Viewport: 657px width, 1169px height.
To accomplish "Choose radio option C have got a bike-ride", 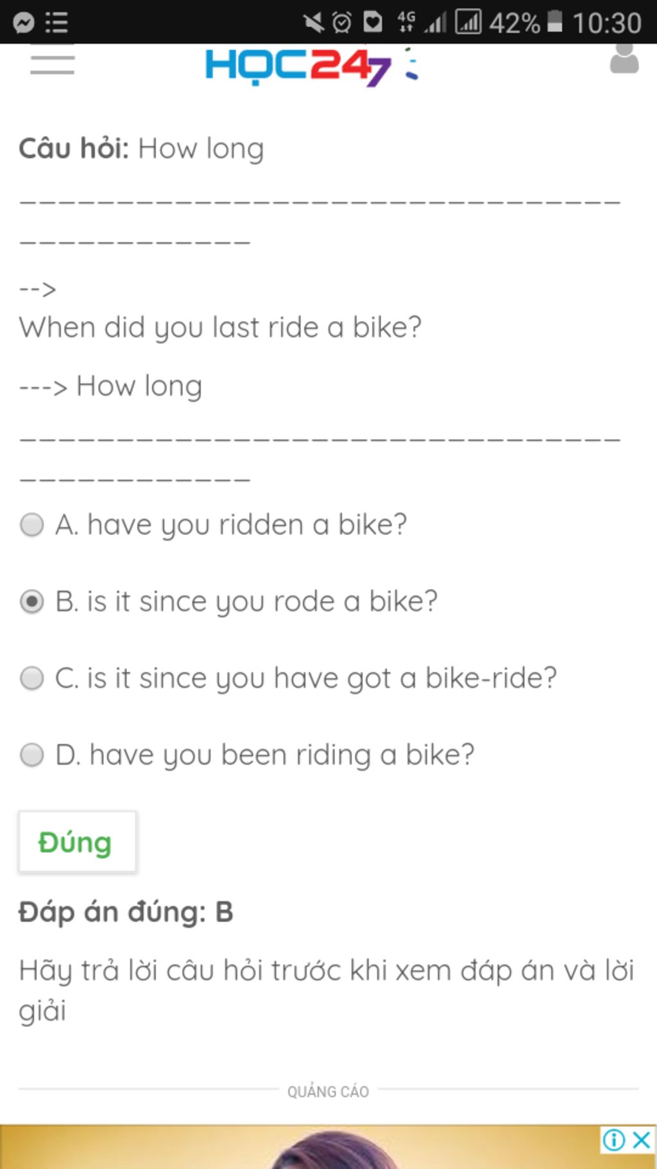I will point(31,678).
